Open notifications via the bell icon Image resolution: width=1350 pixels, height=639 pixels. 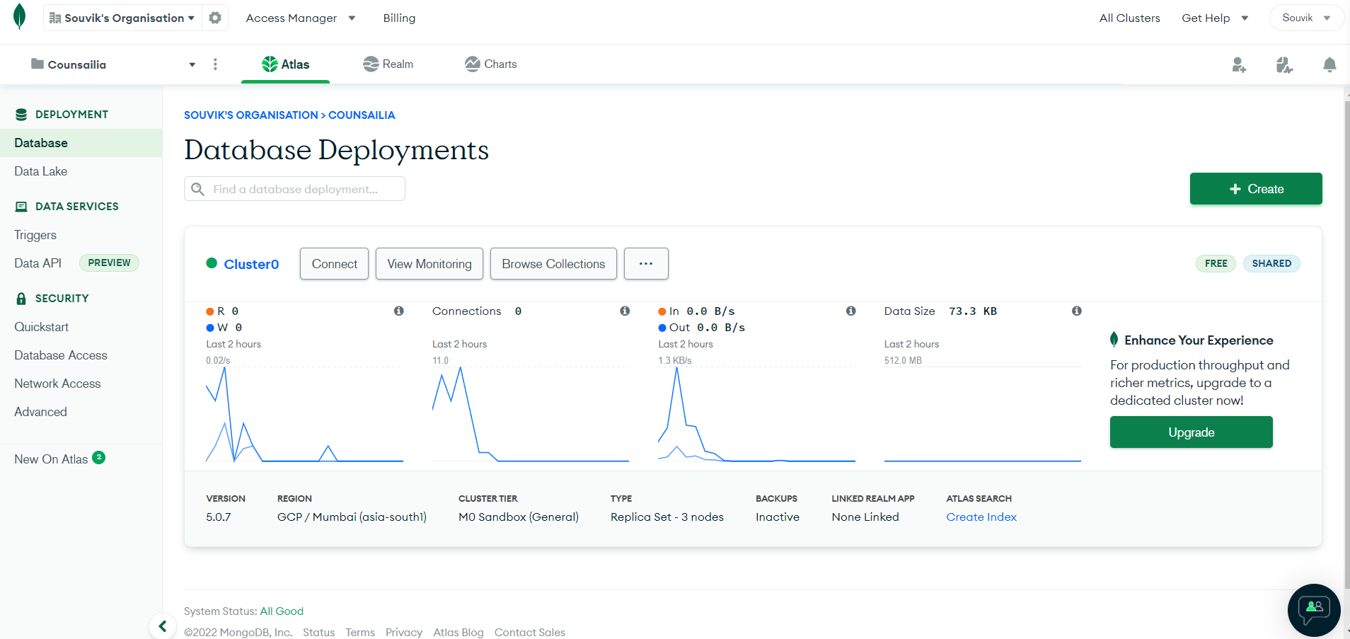[x=1329, y=64]
